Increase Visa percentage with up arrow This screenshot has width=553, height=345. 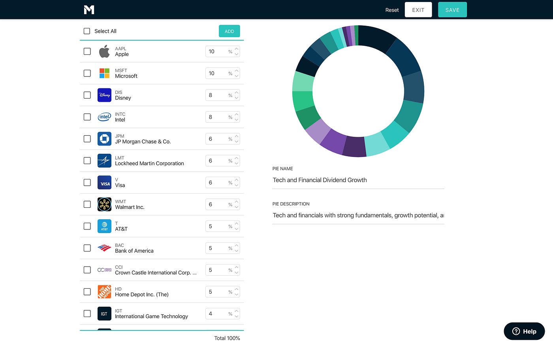(237, 181)
